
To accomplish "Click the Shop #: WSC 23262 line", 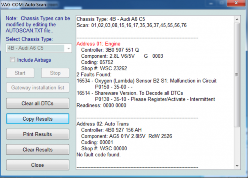I will coord(104,68).
